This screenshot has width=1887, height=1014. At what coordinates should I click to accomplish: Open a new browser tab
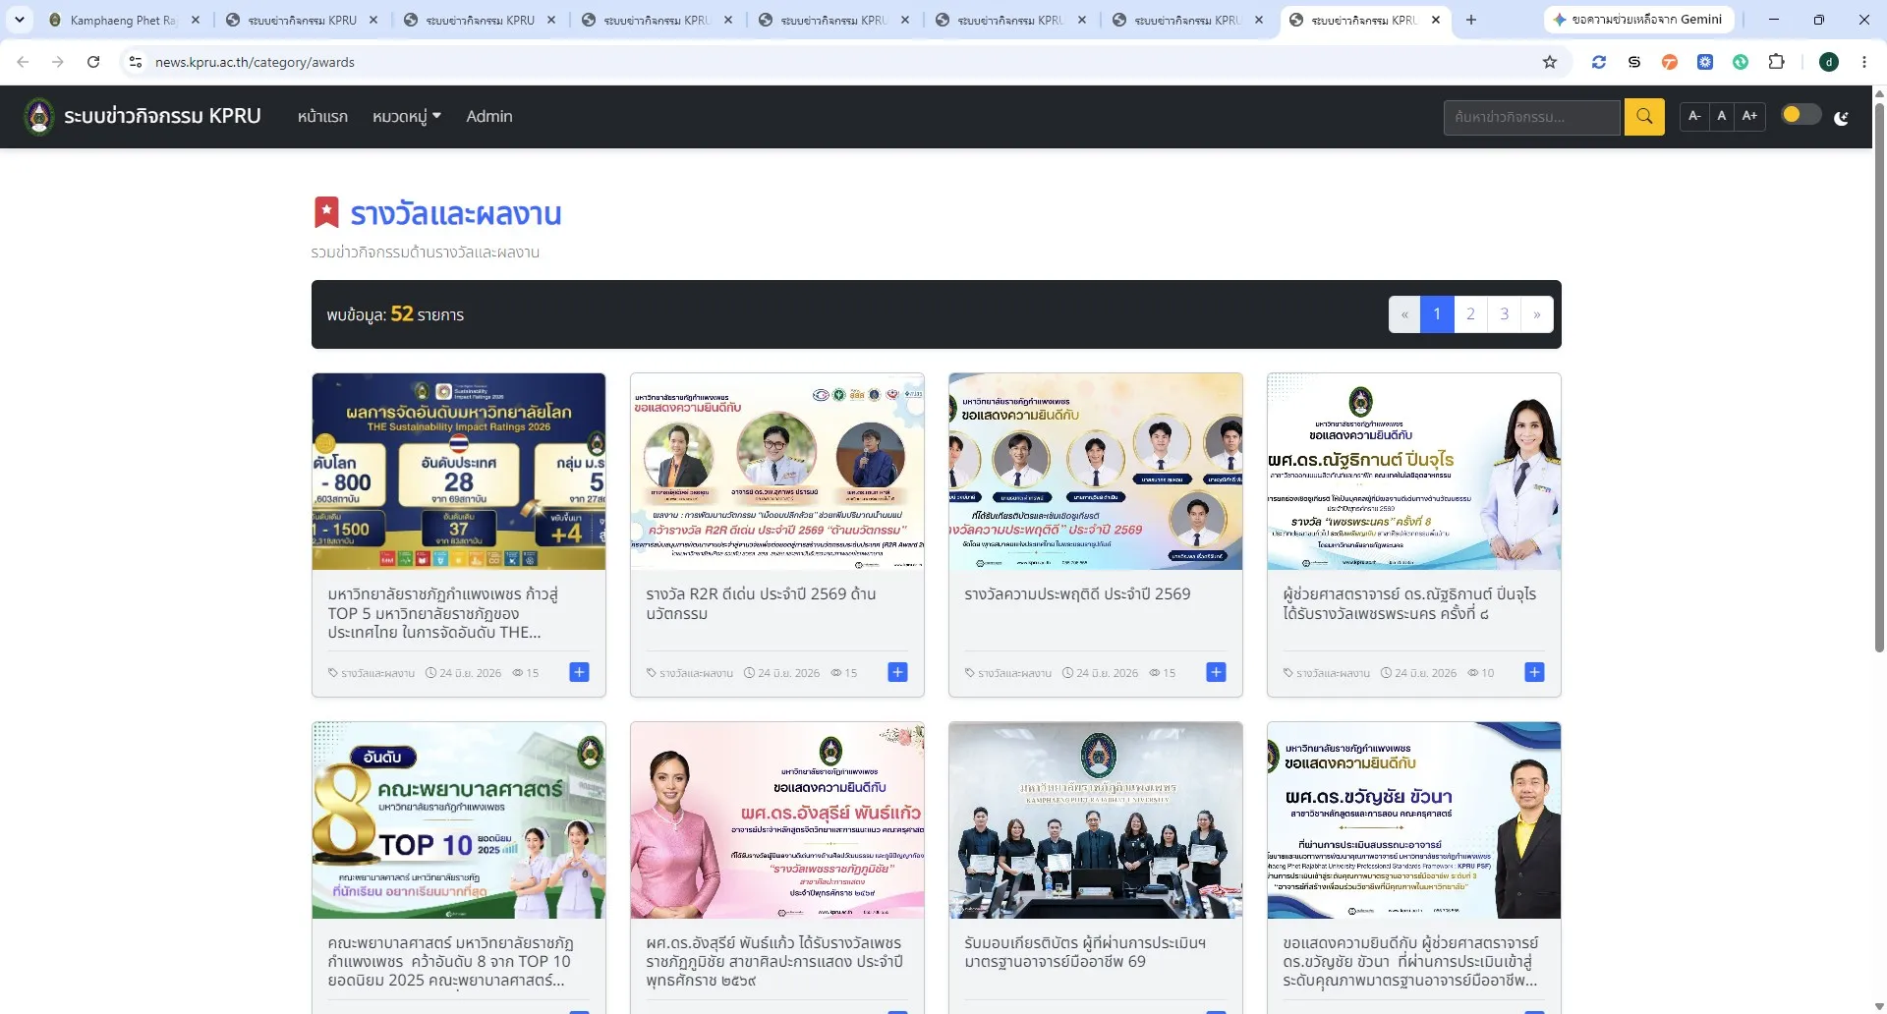pyautogui.click(x=1471, y=20)
